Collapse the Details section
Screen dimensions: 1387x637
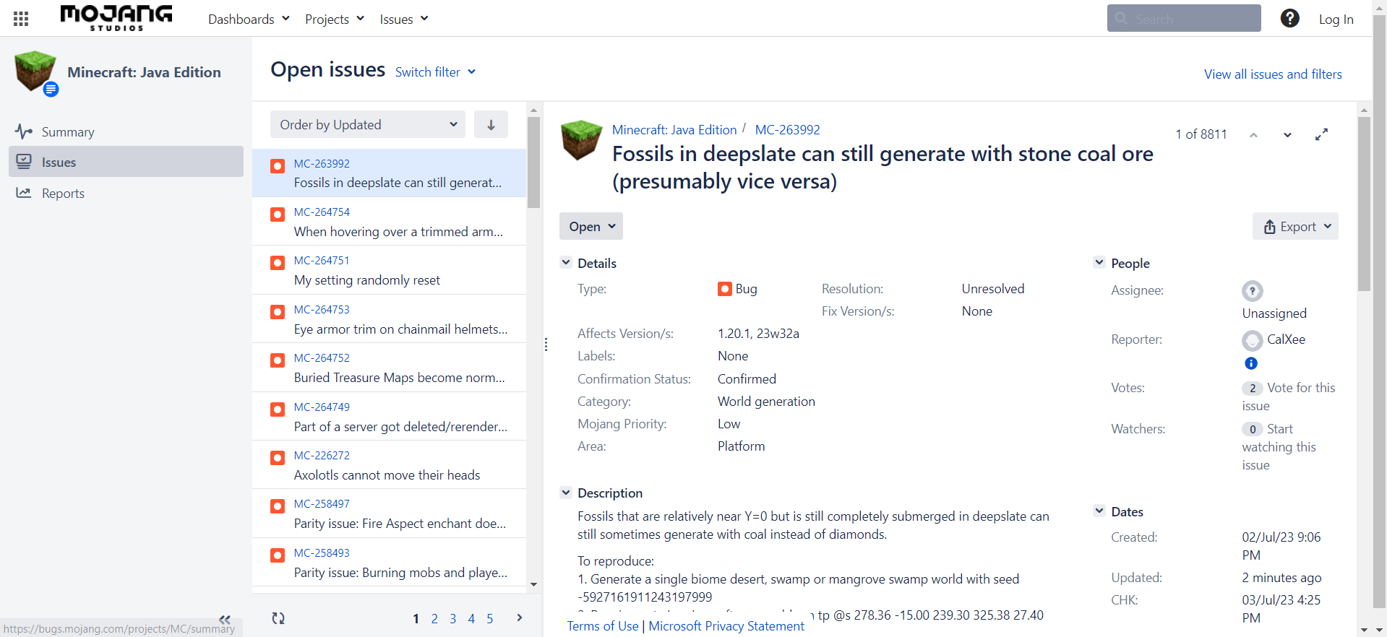pos(566,263)
